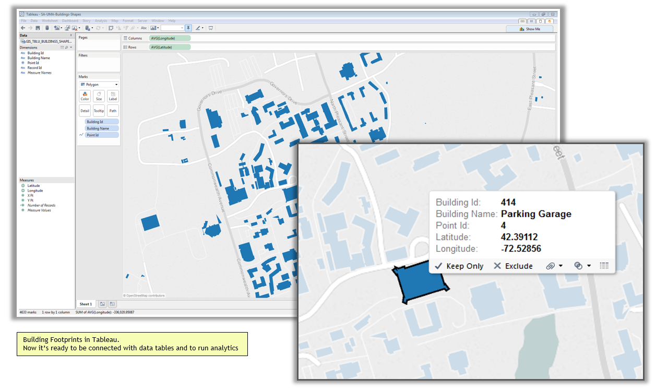The width and height of the screenshot is (656, 390).
Task: Click the back arrow toolbar icon
Action: 23,28
